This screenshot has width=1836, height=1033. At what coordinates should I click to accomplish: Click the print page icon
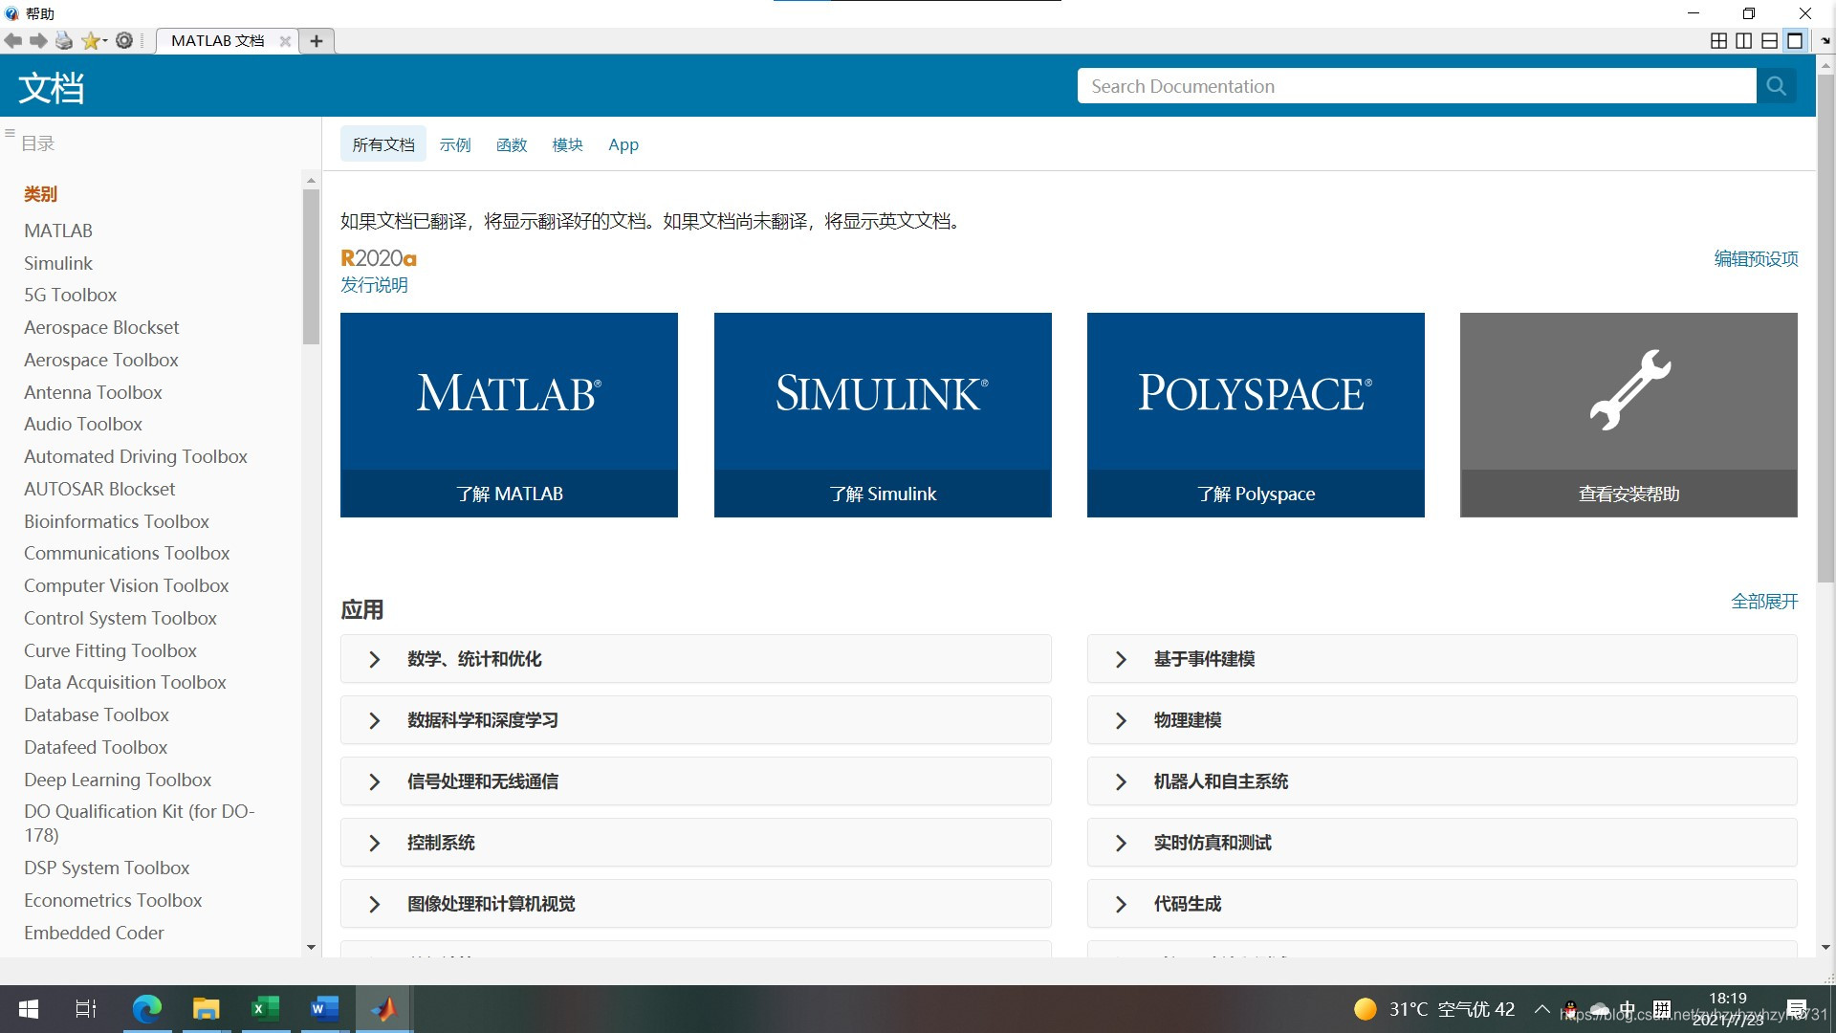(64, 40)
